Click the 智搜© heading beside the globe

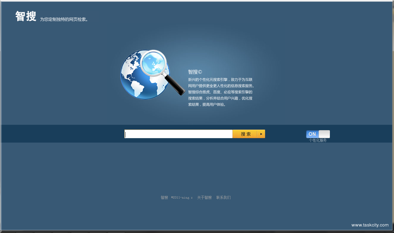coord(195,72)
